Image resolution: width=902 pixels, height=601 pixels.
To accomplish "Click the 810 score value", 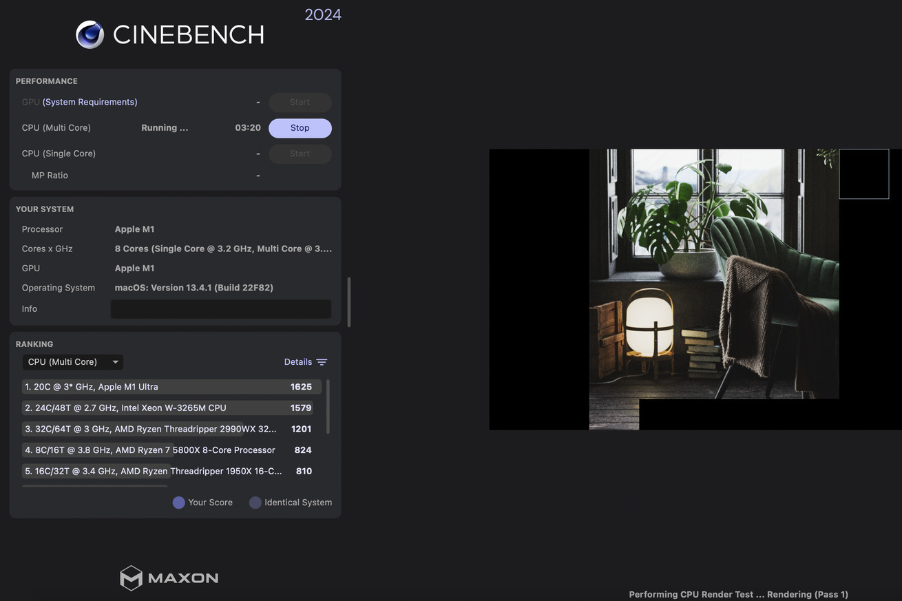I will (304, 472).
